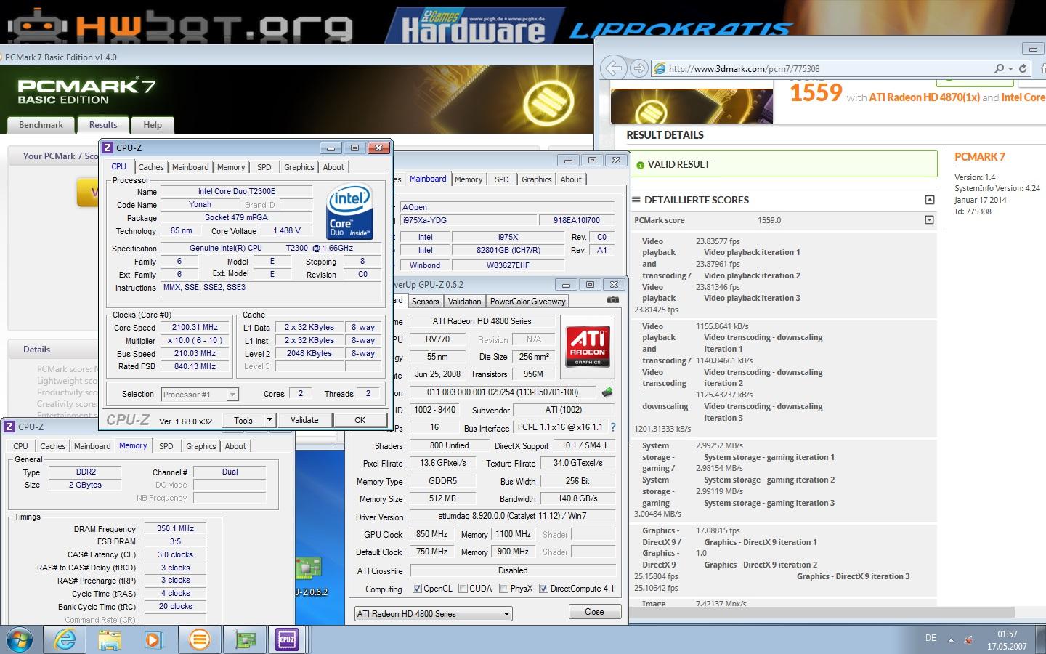Collapse the Detaillierte Scores section

[x=929, y=200]
